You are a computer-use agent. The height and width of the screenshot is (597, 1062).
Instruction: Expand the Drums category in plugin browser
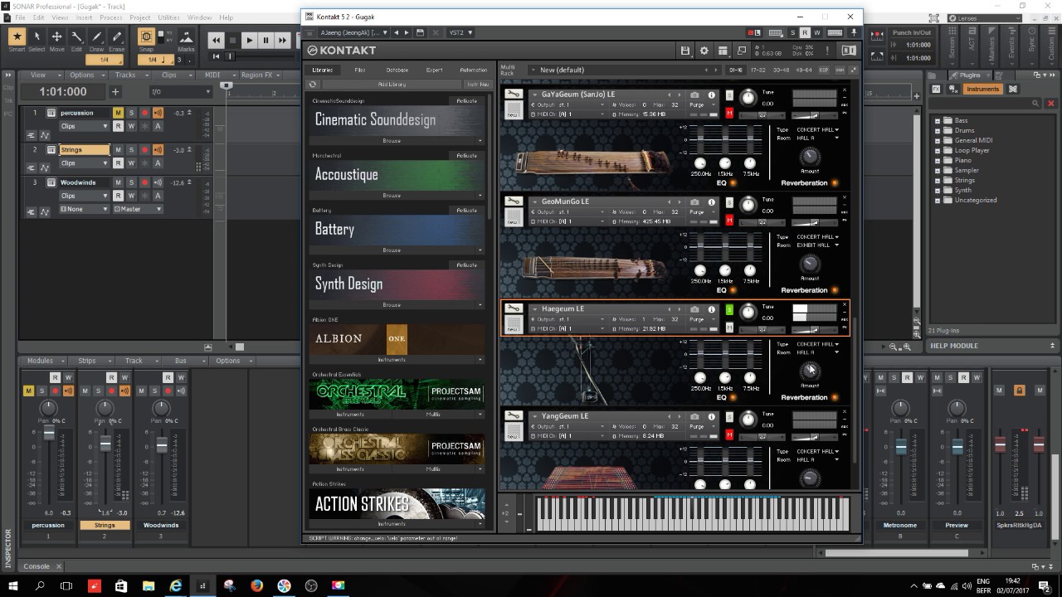pos(938,130)
